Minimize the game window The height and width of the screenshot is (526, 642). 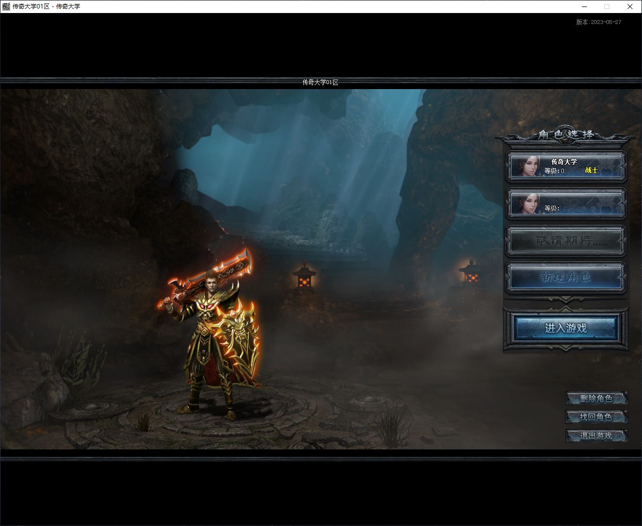tap(584, 7)
